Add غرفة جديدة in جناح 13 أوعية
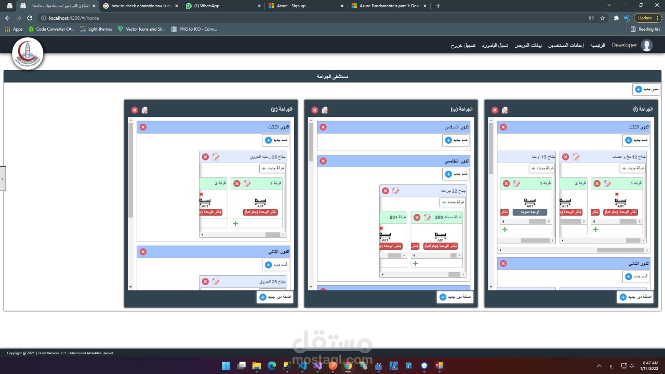The height and width of the screenshot is (374, 665). coord(542,168)
